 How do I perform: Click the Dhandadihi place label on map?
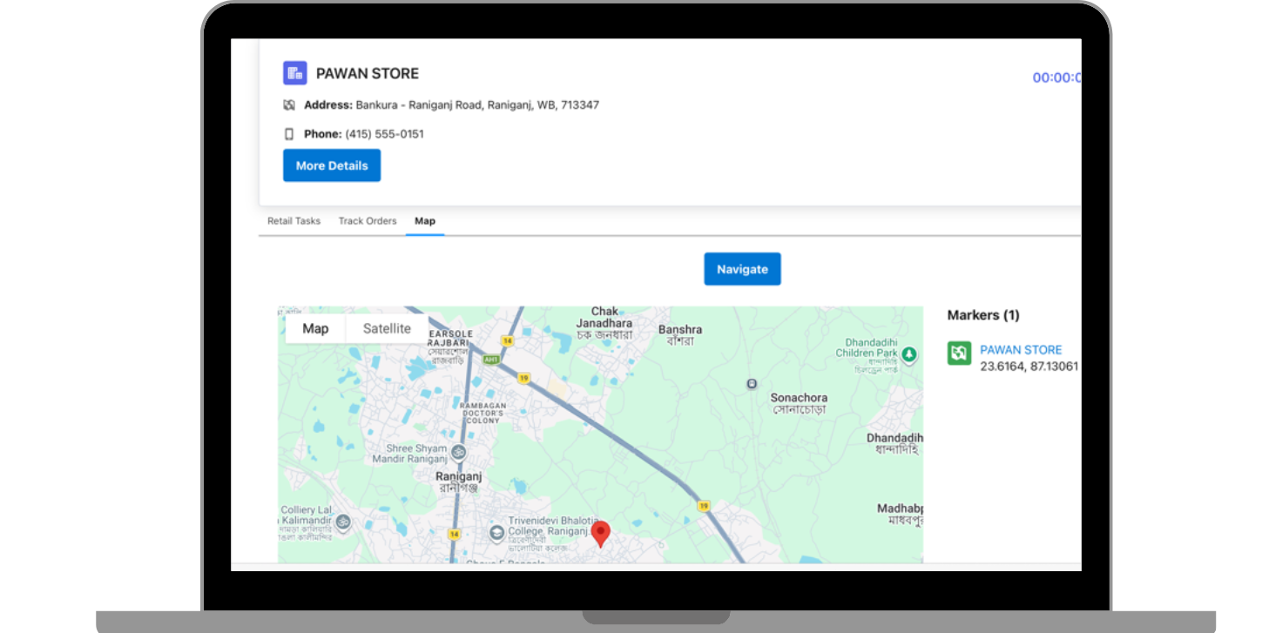click(894, 443)
